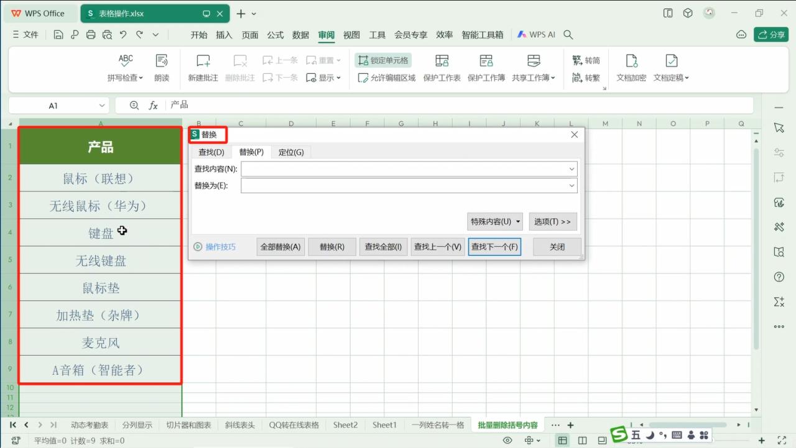
Task: Expand the 替换为 history dropdown arrow
Action: pyautogui.click(x=572, y=185)
